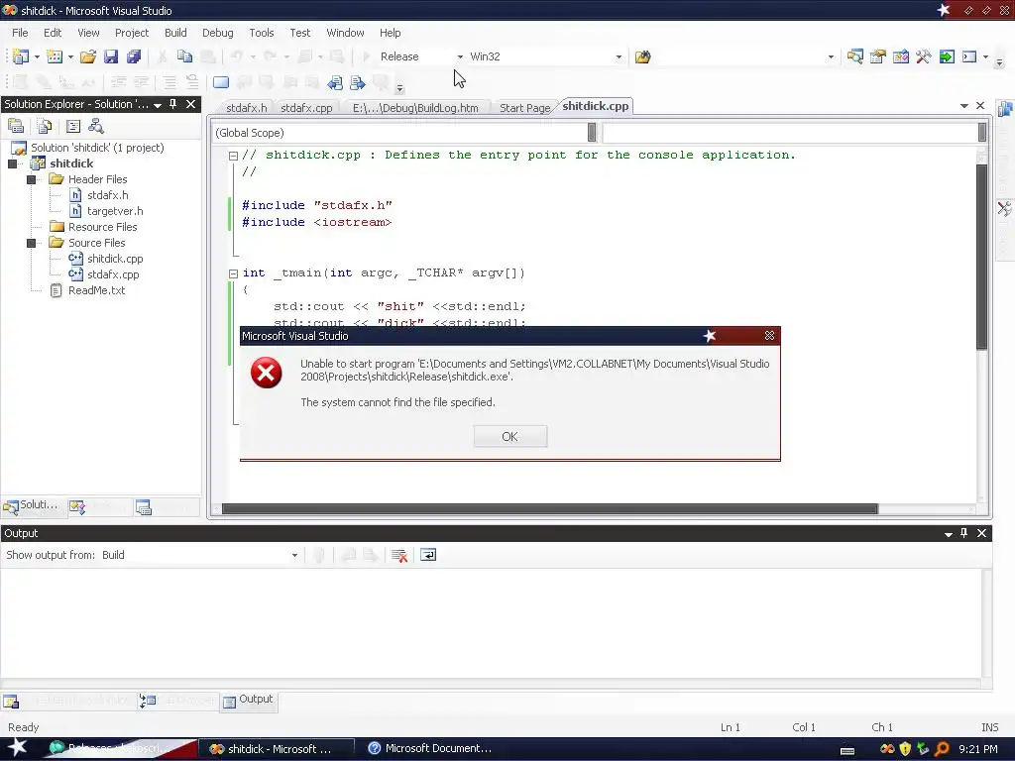Select the Resource Files folder
1015x761 pixels.
(x=102, y=227)
